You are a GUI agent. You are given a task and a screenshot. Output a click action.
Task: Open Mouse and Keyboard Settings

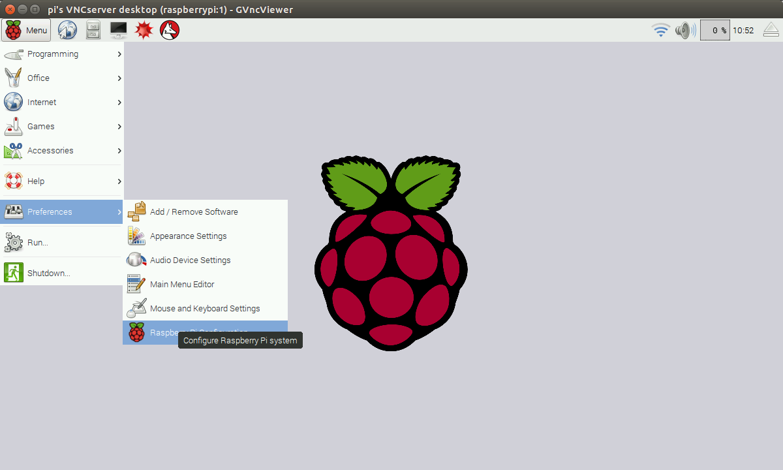[205, 307]
